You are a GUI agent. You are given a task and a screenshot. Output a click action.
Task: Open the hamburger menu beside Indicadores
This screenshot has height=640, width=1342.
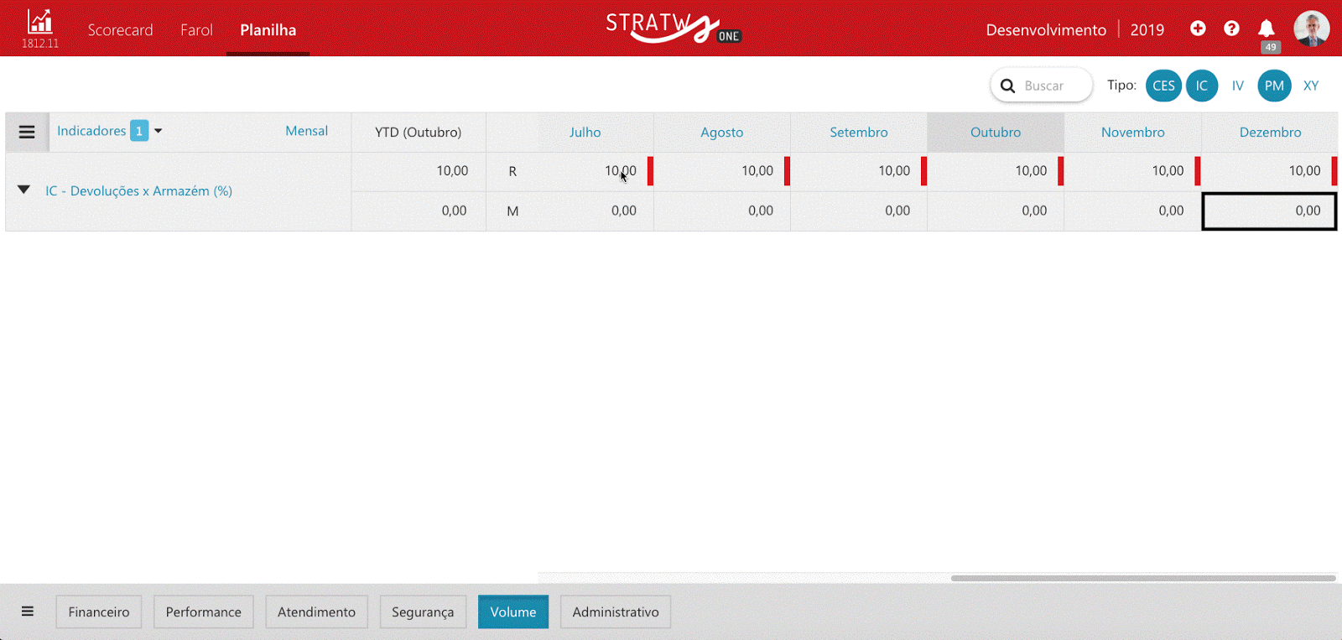coord(27,133)
